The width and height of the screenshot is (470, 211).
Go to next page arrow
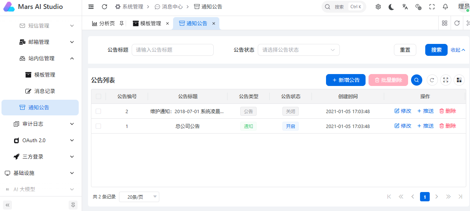pyautogui.click(x=437, y=196)
